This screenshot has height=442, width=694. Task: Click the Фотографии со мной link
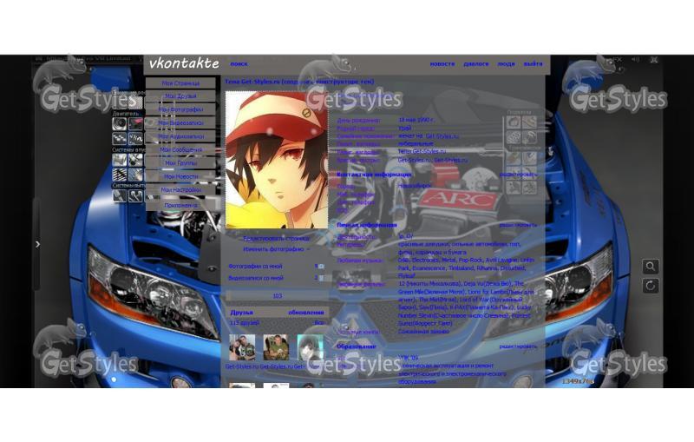(255, 267)
